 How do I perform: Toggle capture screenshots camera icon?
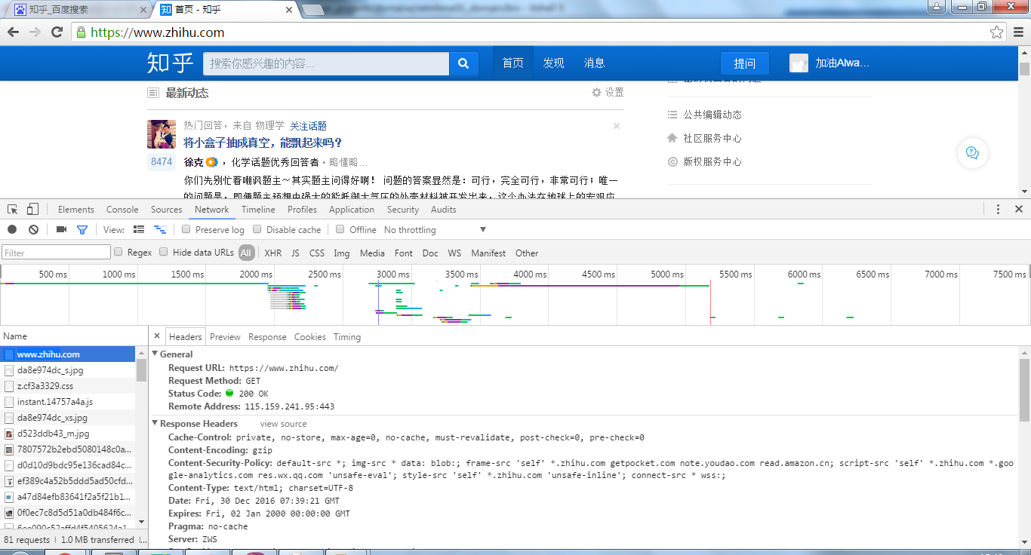(62, 230)
